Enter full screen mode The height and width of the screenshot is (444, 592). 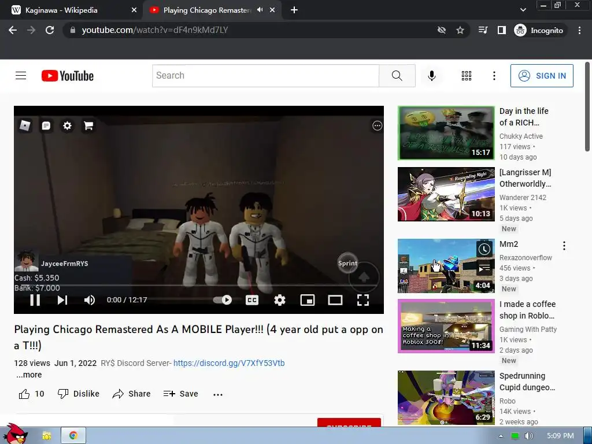(x=363, y=300)
